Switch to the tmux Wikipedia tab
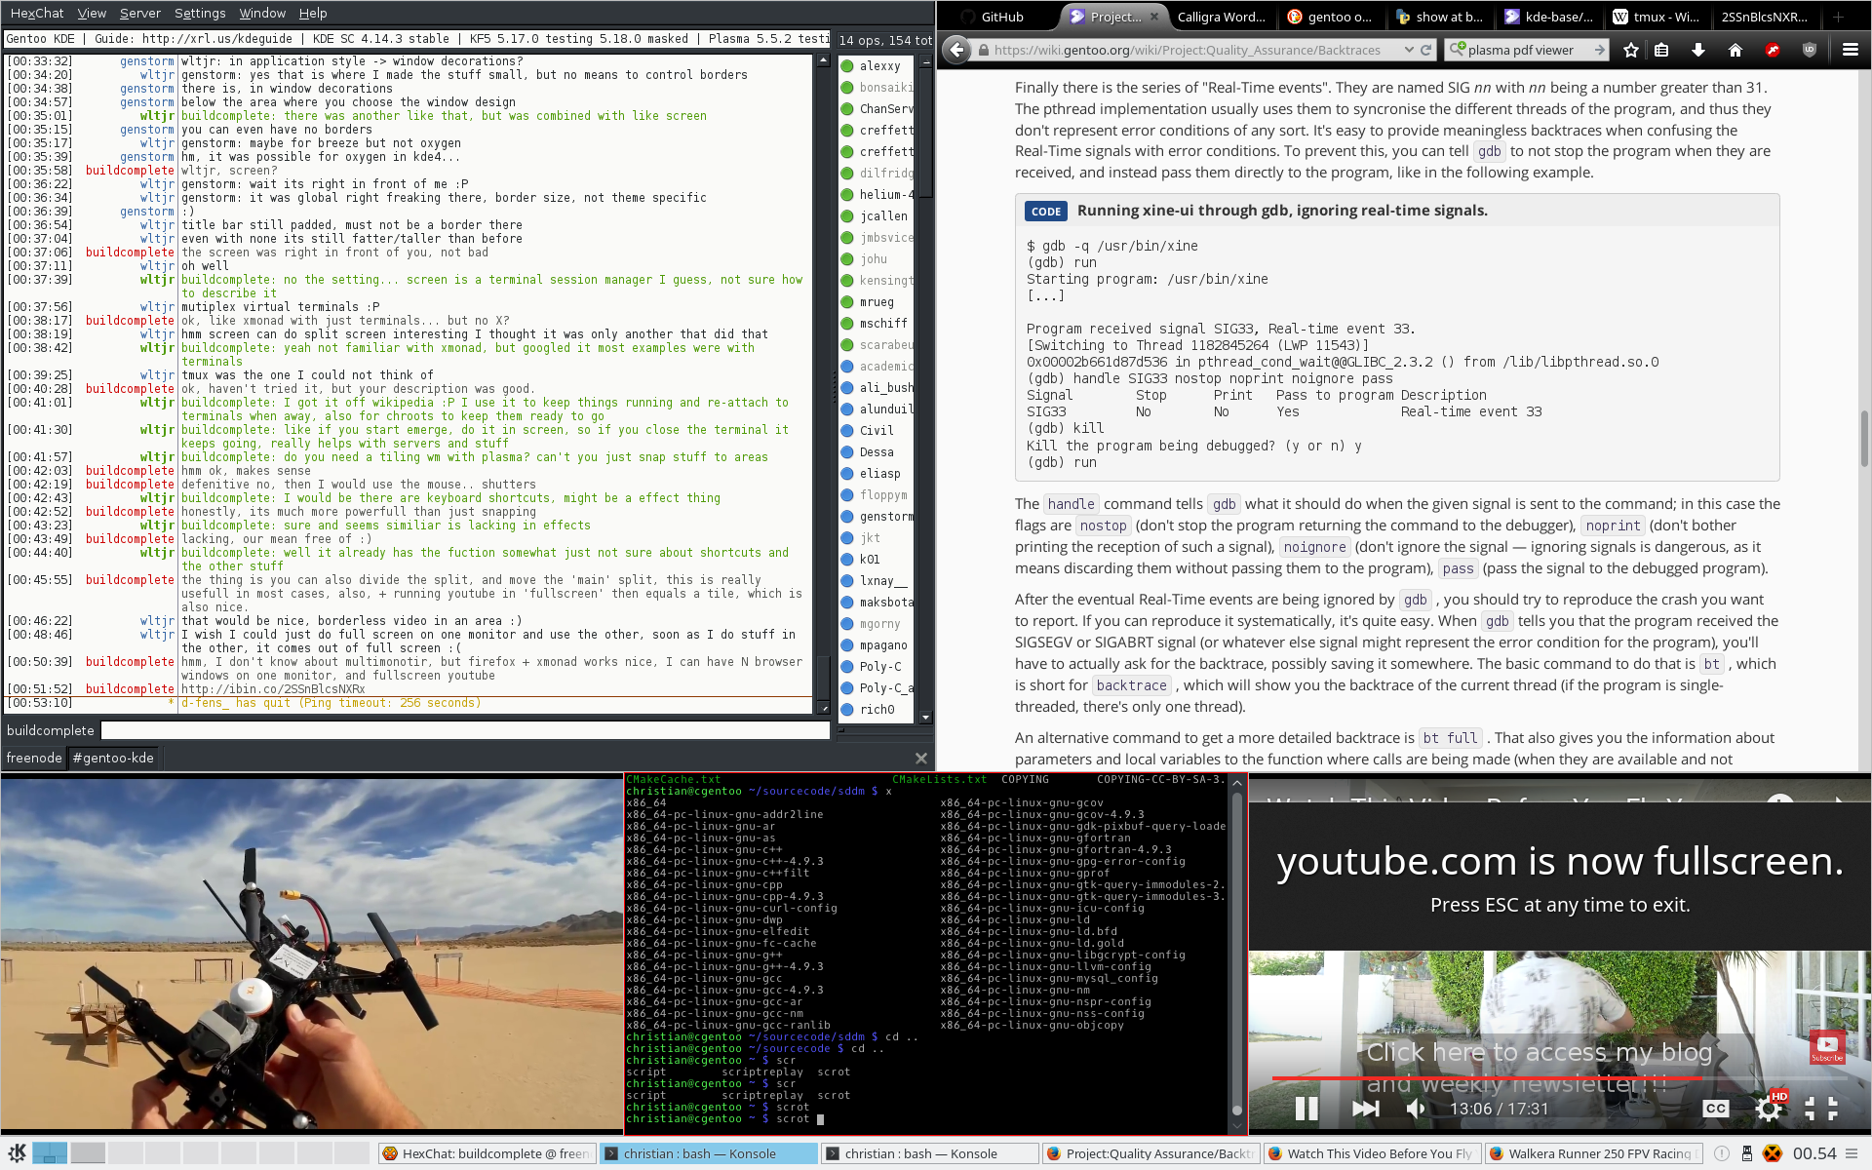 pos(1656,17)
